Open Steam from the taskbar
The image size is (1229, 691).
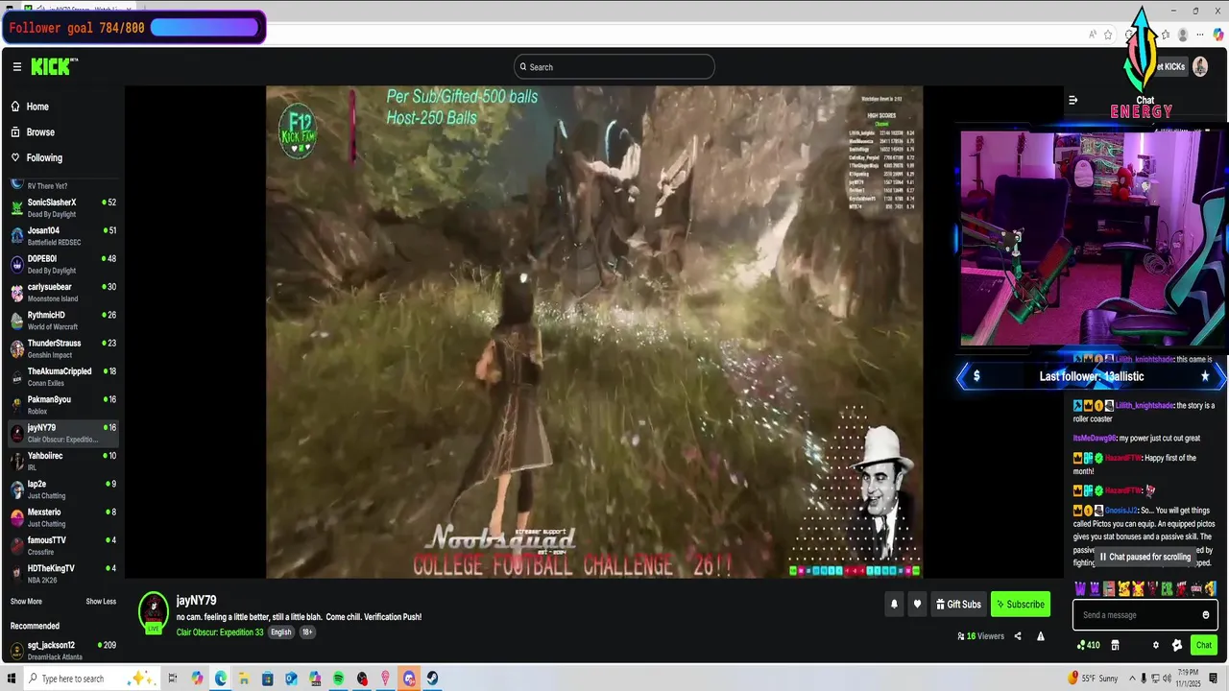pos(433,679)
